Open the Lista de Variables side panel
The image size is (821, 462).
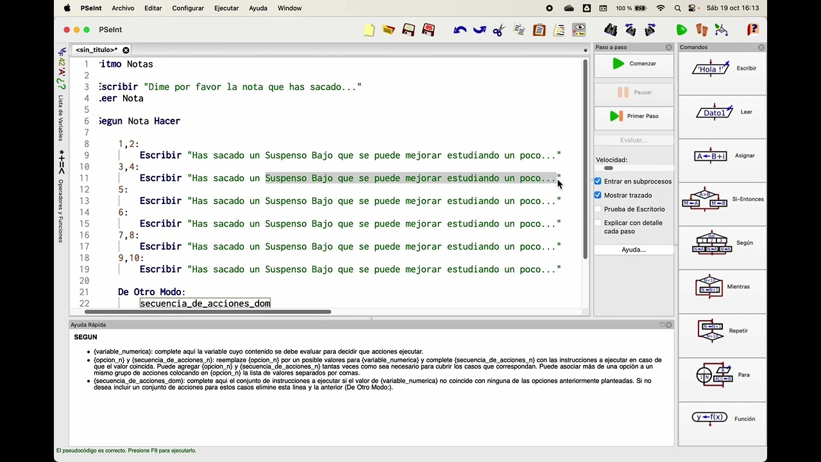coord(62,95)
